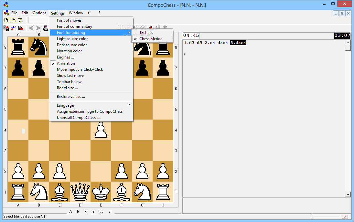Select the white bishop on C1
This screenshot has width=354, height=222.
59,192
